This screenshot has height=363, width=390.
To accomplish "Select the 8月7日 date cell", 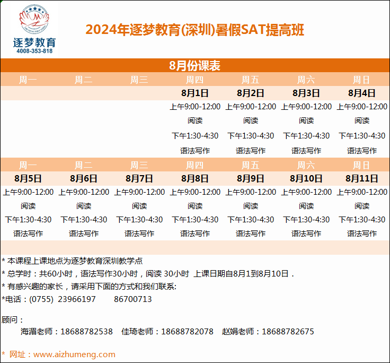I will (139, 179).
